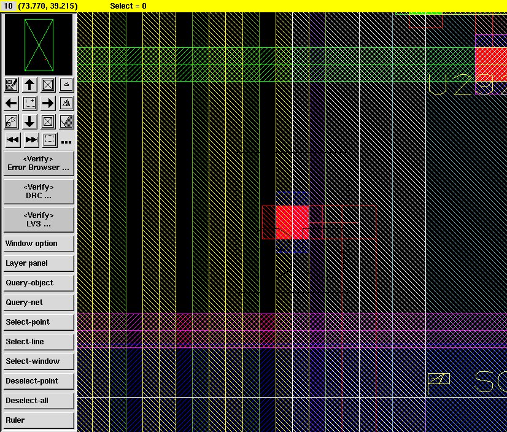
Task: Choose the Select-window mode
Action: click(x=39, y=361)
